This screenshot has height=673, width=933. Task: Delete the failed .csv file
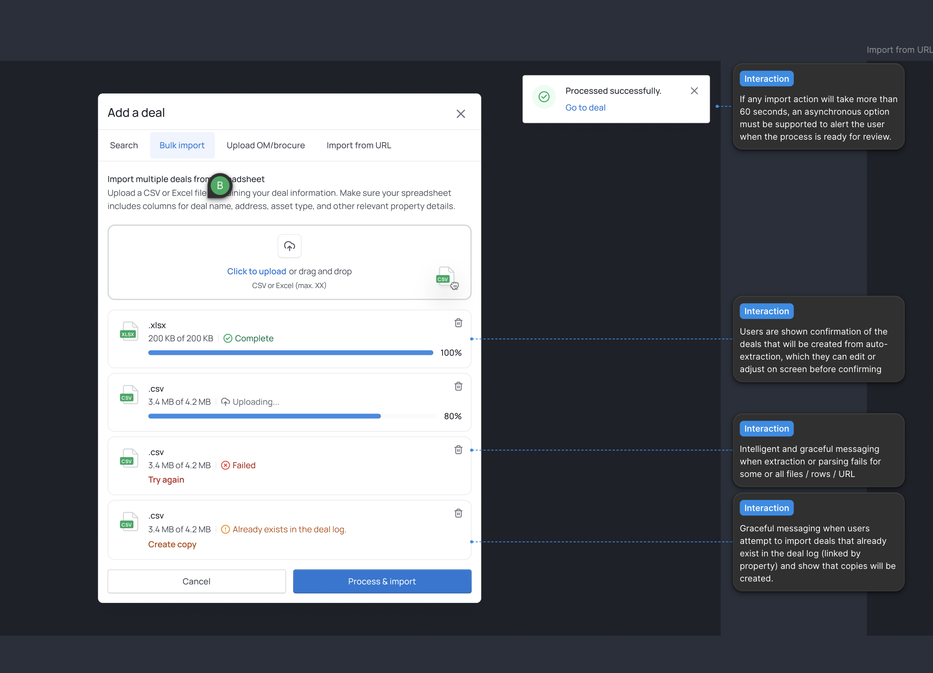click(458, 450)
